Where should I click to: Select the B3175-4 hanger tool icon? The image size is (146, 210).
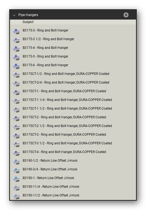click(16, 49)
